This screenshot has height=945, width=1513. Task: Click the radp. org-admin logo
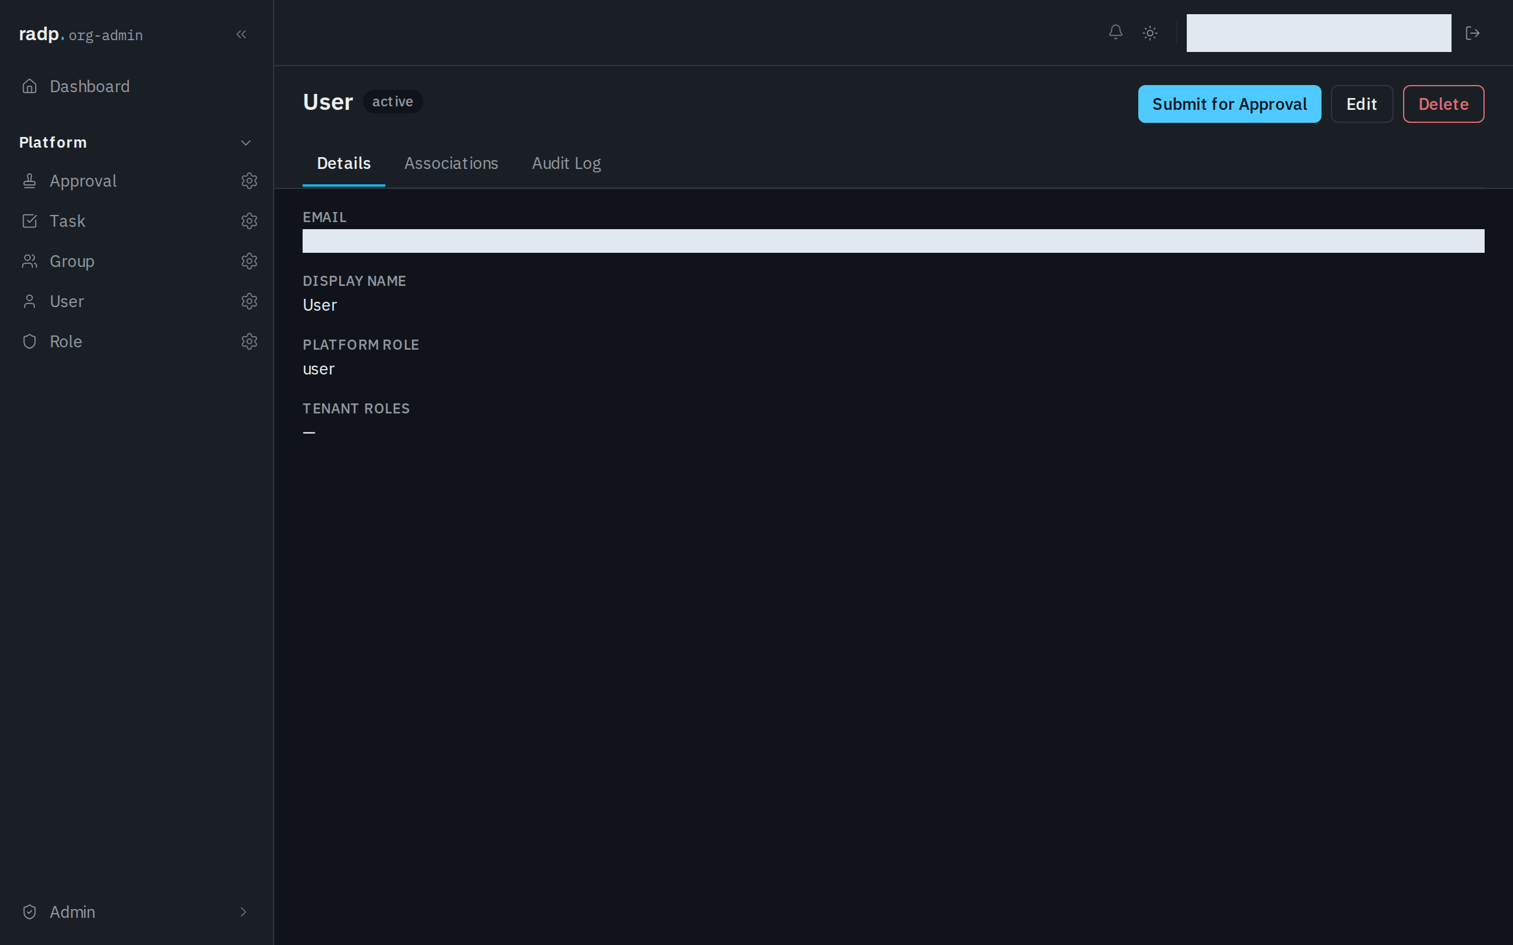[x=80, y=34]
